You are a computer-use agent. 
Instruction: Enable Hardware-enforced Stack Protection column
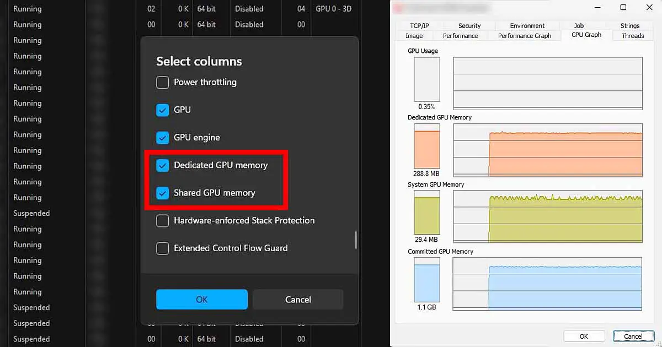(x=163, y=220)
